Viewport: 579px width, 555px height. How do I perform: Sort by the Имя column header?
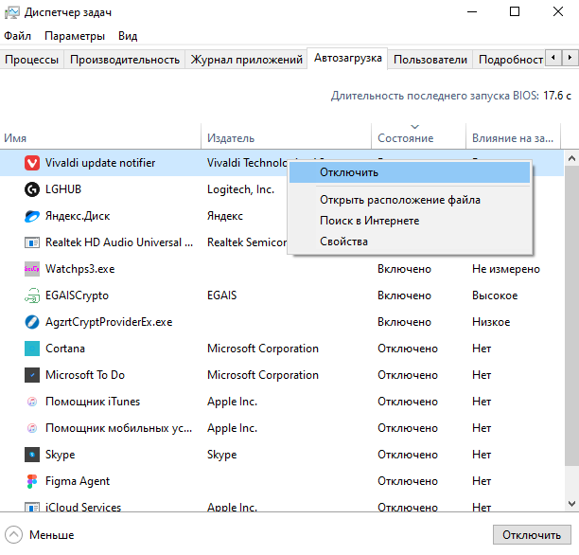click(100, 136)
